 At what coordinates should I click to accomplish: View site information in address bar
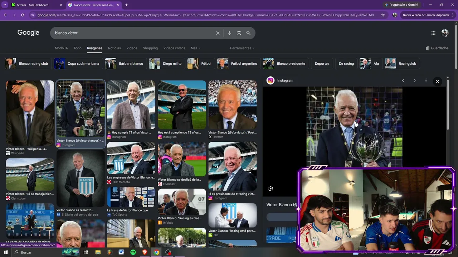[x=33, y=15]
